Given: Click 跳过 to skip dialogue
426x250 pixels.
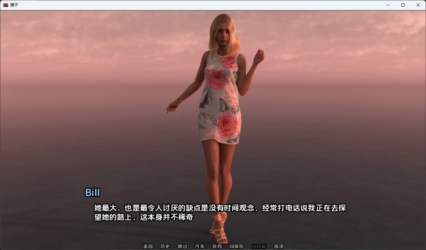Looking at the screenshot, I should pos(183,246).
